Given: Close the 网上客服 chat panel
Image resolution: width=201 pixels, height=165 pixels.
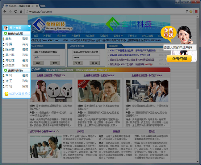Looking at the screenshot, I should tap(29, 26).
